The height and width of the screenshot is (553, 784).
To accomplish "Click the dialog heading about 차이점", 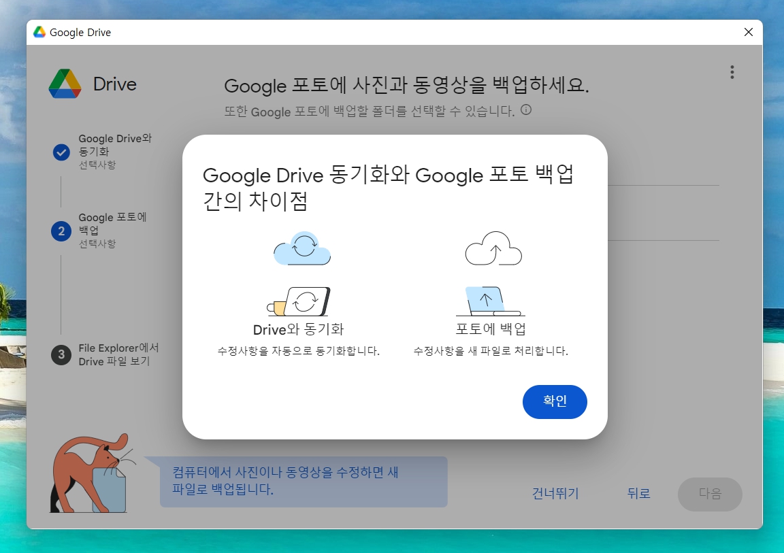I will (x=388, y=188).
